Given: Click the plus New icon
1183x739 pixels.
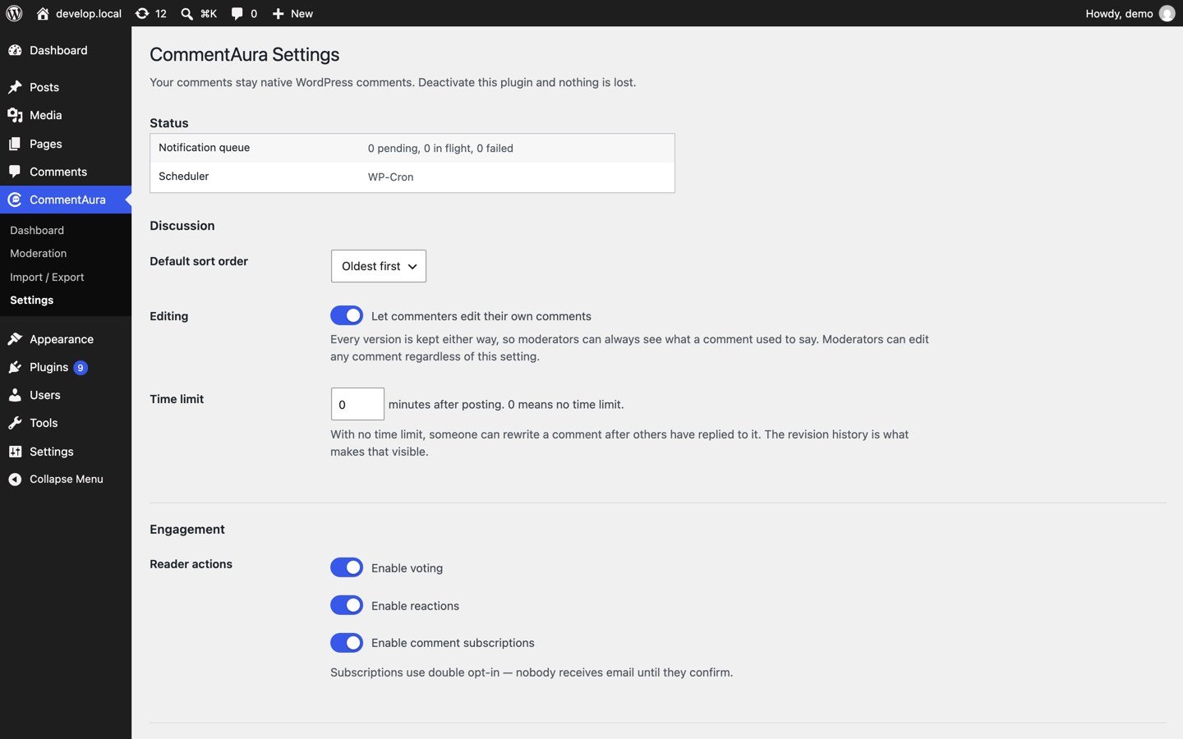Looking at the screenshot, I should pos(278,13).
